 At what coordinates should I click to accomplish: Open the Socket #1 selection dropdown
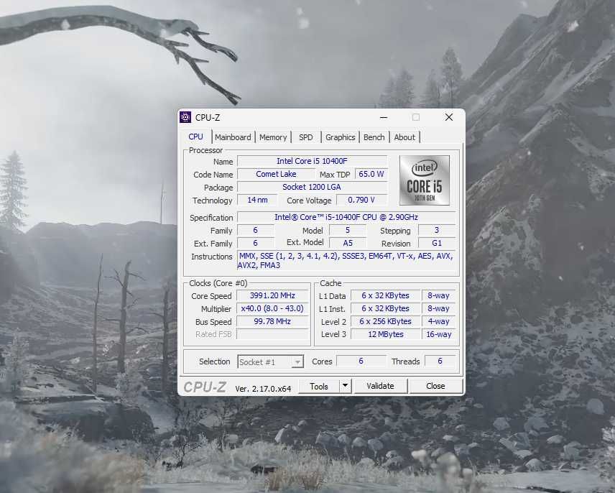coord(271,361)
